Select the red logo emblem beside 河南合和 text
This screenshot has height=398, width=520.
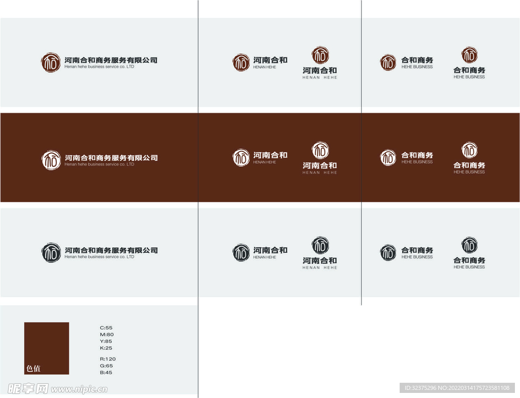tap(241, 62)
